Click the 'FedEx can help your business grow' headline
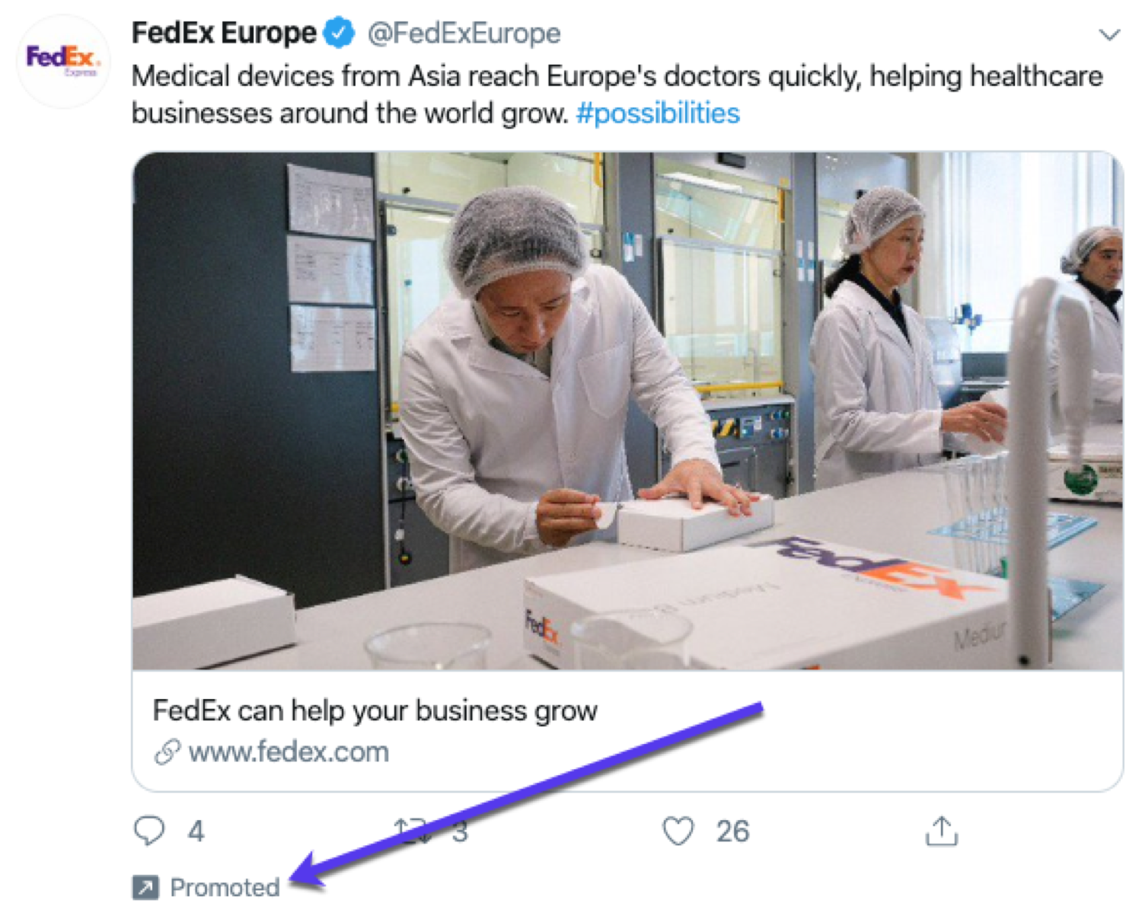 click(376, 710)
